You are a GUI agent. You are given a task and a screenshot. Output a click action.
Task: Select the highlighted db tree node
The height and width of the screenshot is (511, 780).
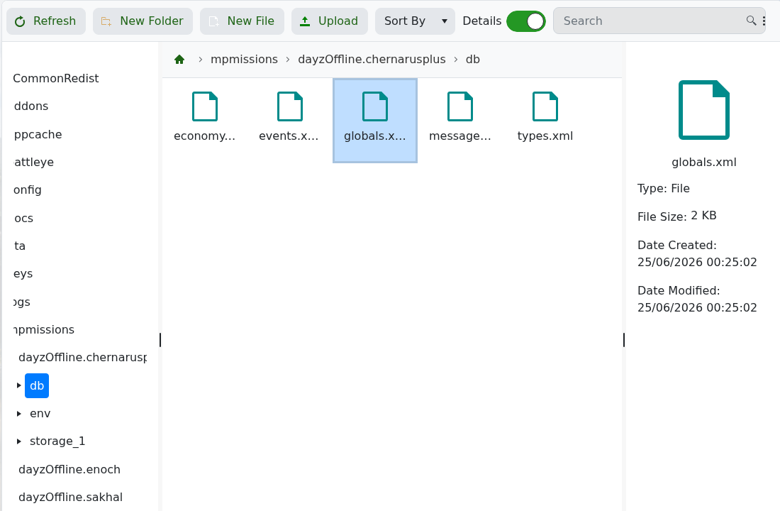37,385
